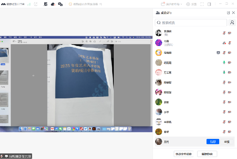237x159 pixels.
Task: Click the cloud icon in top toolbar
Action: [53, 4]
